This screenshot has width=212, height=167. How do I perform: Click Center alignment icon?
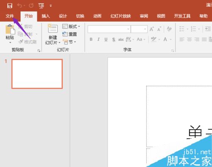(190, 39)
